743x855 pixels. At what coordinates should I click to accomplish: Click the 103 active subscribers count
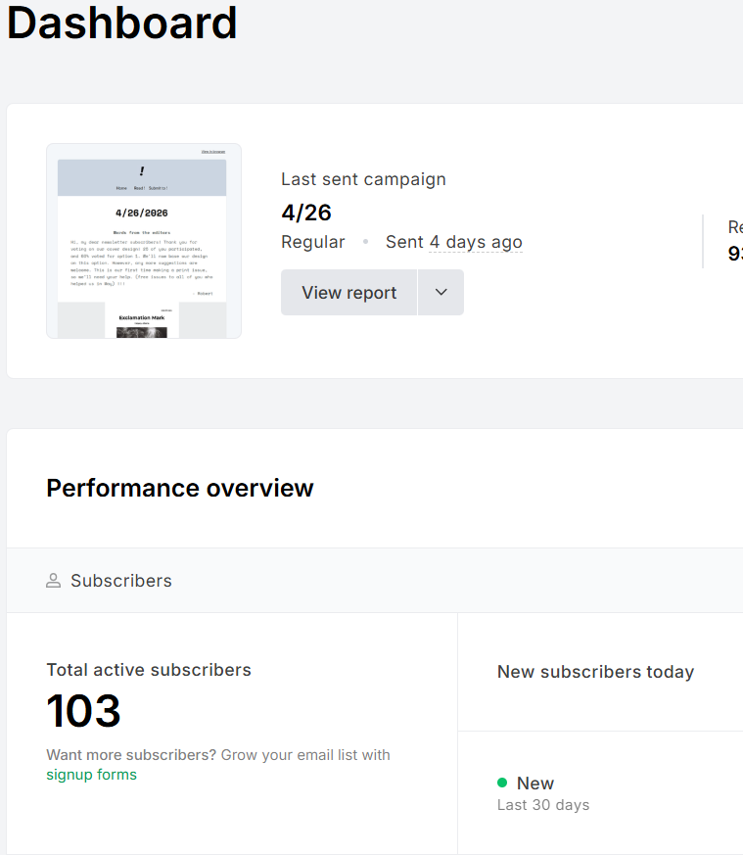(x=83, y=711)
